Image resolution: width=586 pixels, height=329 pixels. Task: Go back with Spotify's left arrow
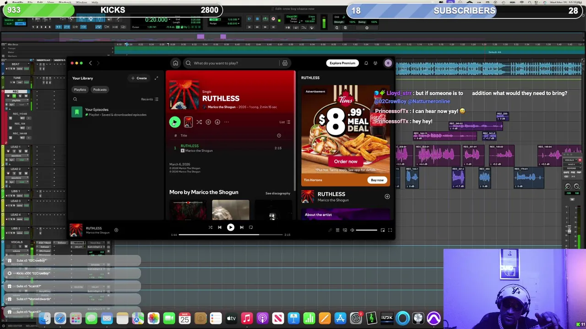coord(90,63)
